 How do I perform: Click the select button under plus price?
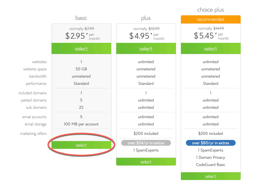pyautogui.click(x=146, y=49)
